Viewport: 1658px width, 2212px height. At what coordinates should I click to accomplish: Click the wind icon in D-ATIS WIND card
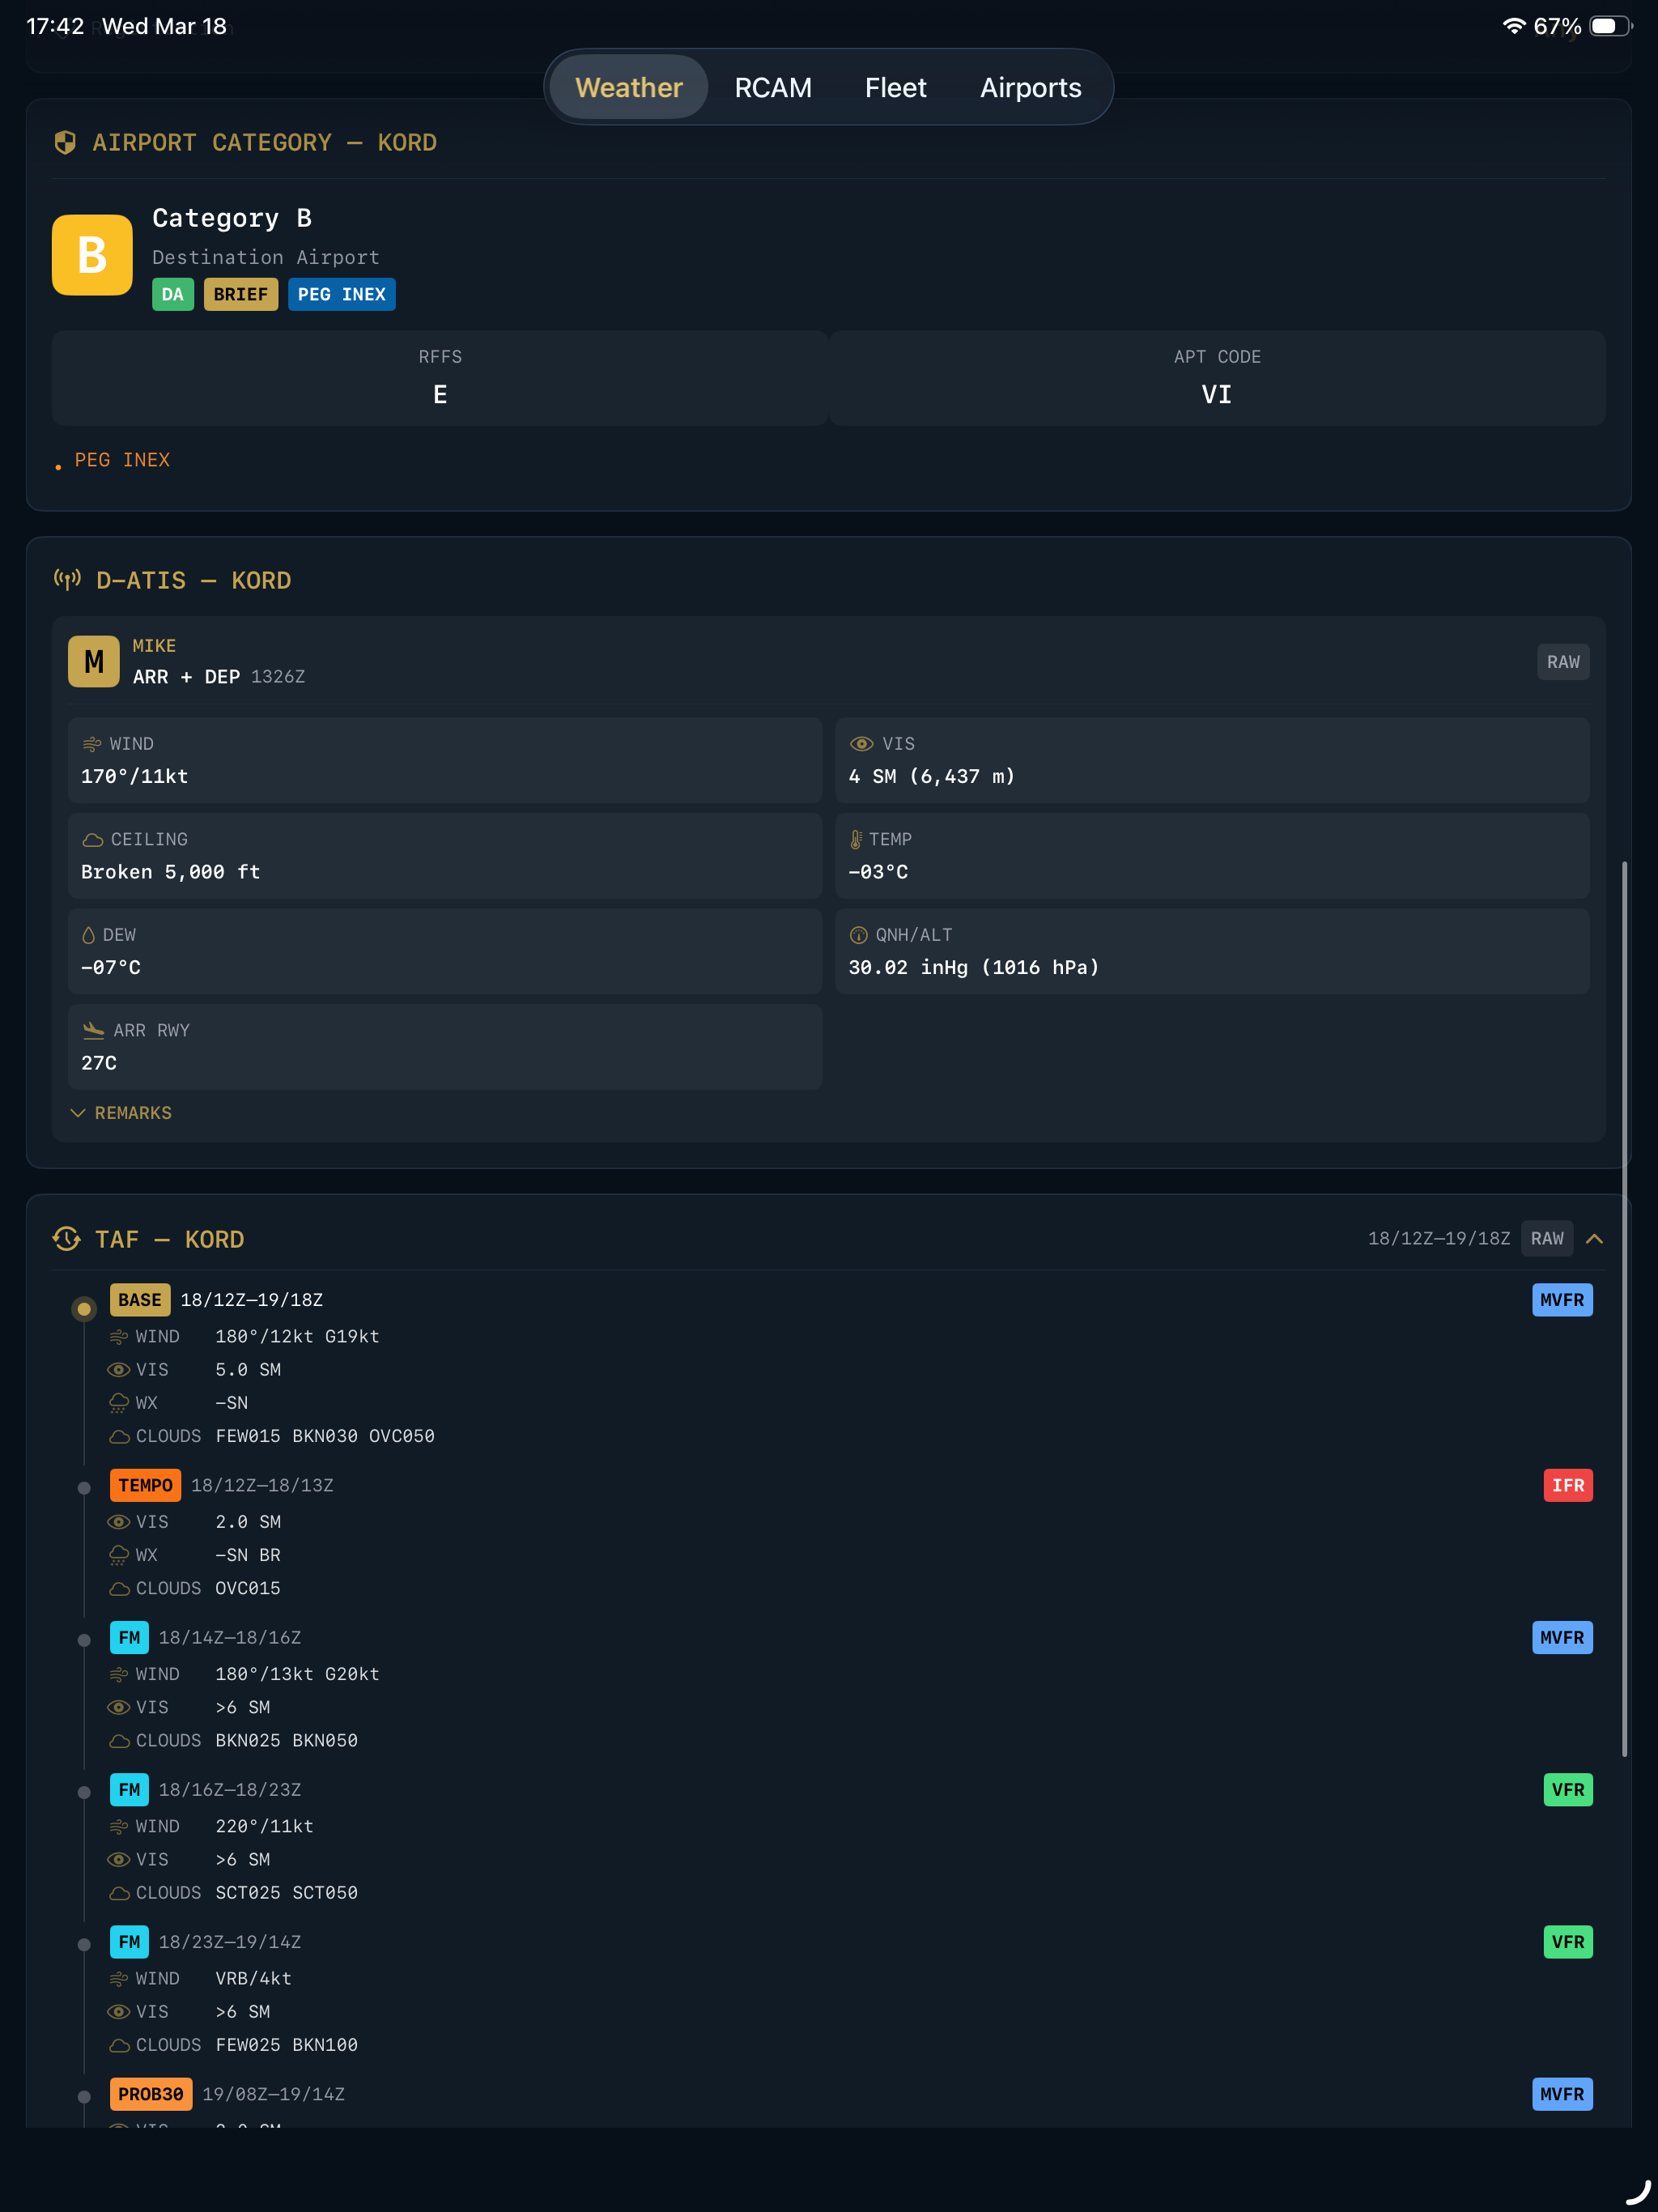click(x=92, y=744)
